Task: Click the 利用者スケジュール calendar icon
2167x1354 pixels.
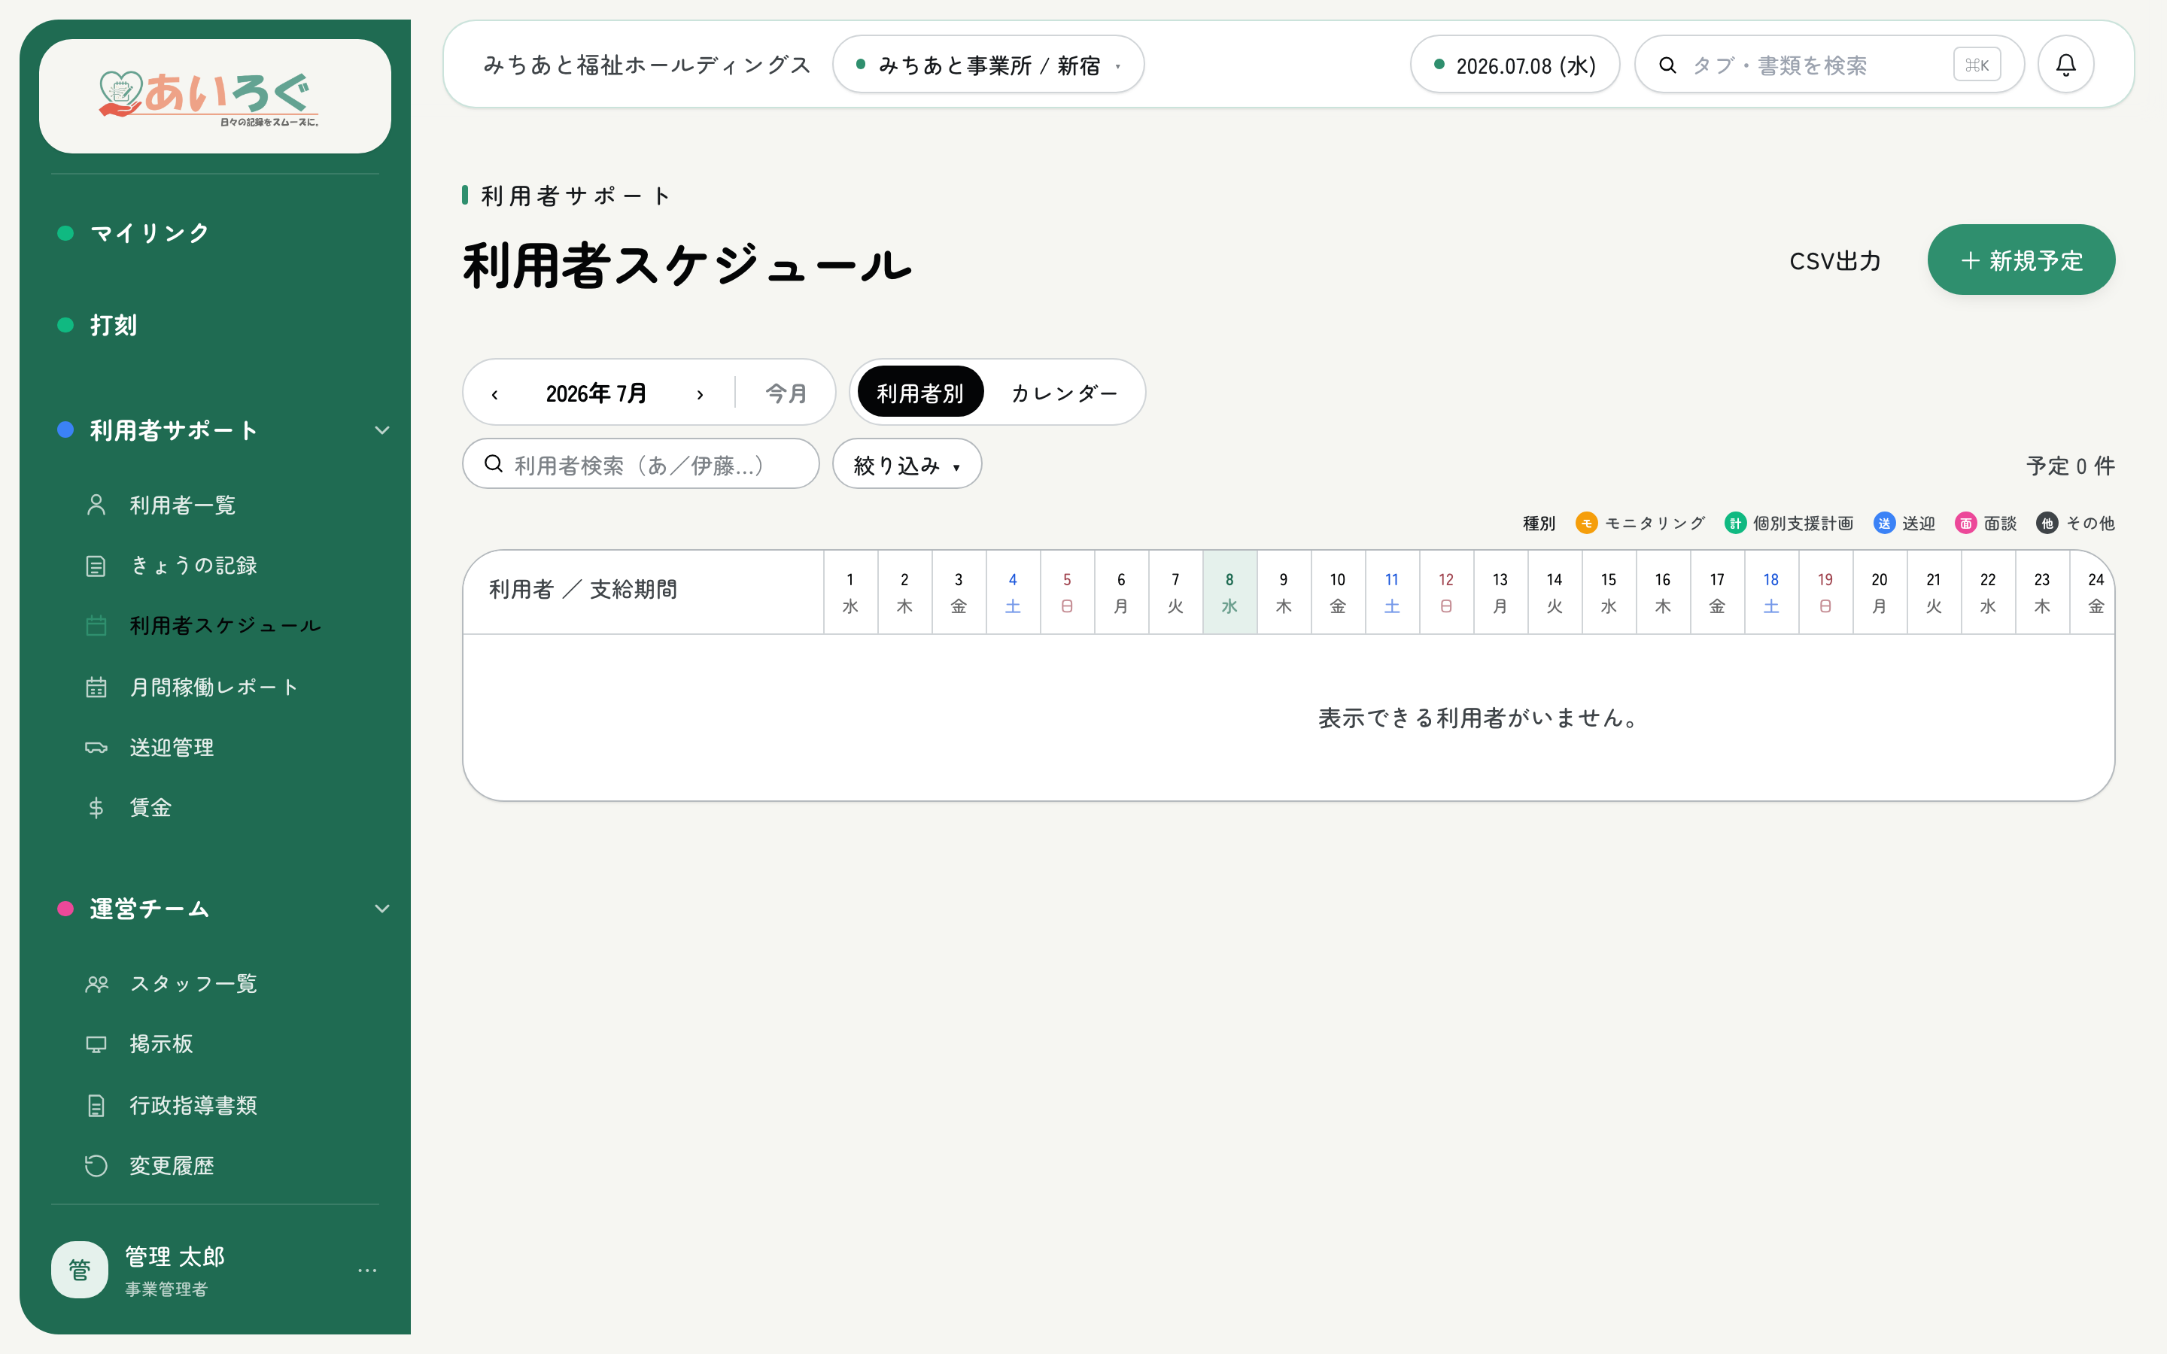Action: click(x=96, y=625)
